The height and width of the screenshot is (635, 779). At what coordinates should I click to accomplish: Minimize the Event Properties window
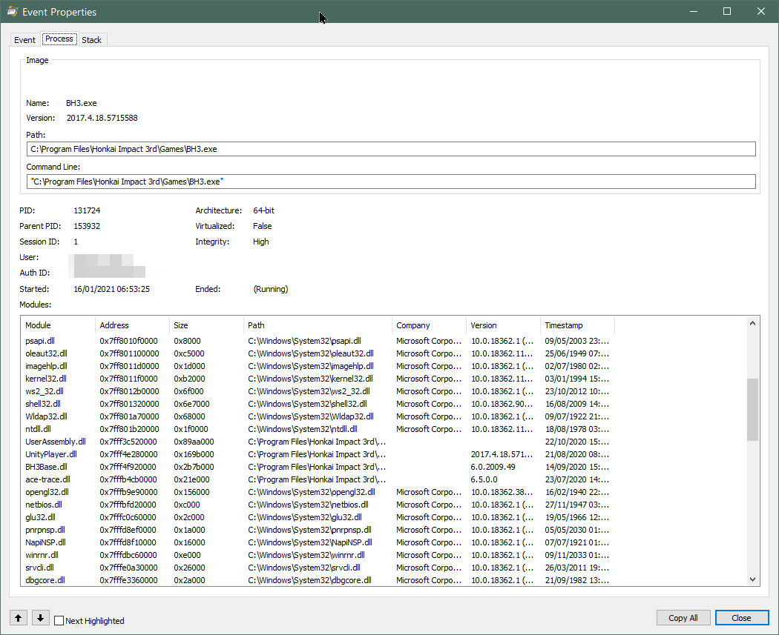[694, 11]
